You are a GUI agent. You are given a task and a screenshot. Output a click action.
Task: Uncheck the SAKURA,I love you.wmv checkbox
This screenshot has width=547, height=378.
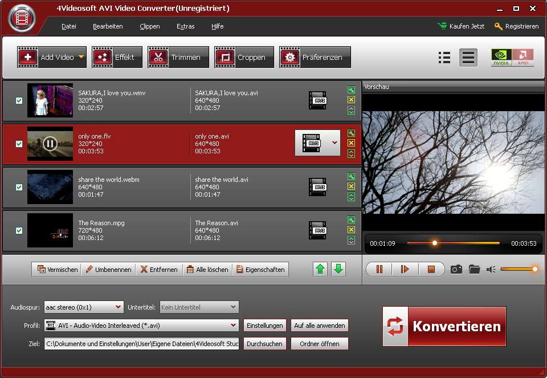[19, 100]
